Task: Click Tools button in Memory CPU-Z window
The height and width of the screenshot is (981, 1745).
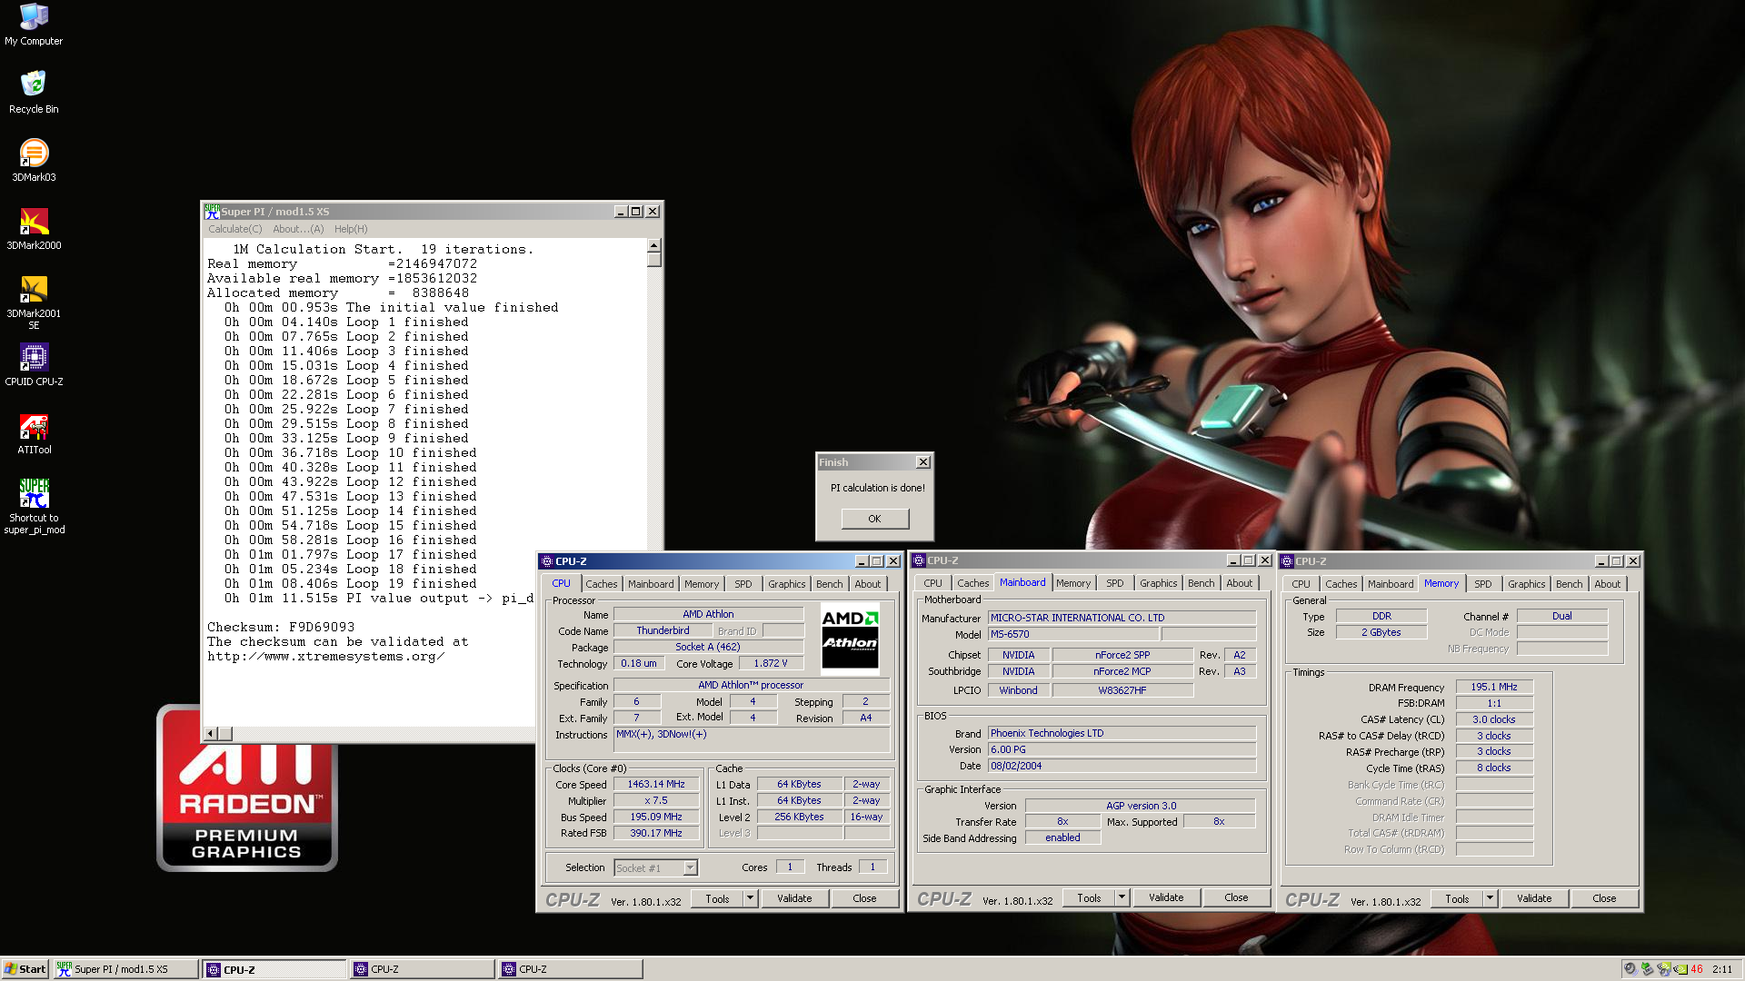Action: [x=1457, y=898]
